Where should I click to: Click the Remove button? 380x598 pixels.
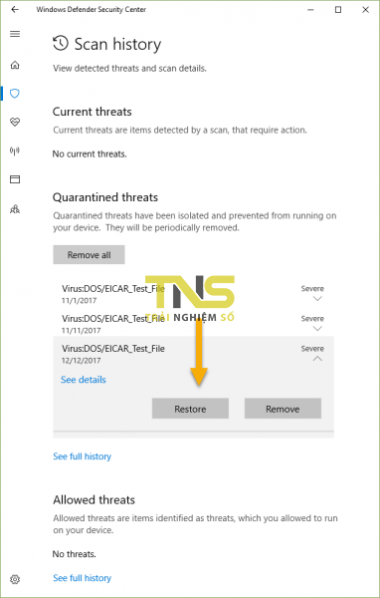283,409
